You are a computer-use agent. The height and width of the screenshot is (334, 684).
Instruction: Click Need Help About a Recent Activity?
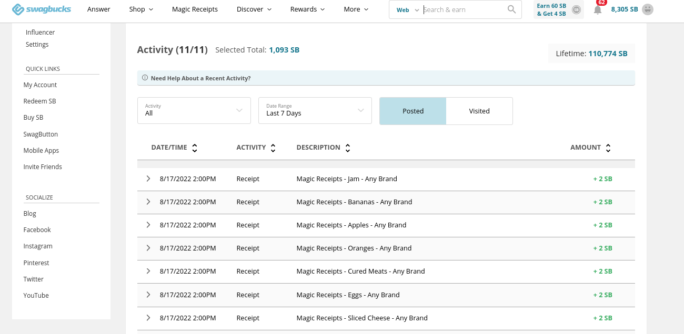point(200,78)
